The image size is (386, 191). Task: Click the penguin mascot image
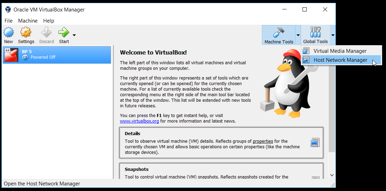289,84
